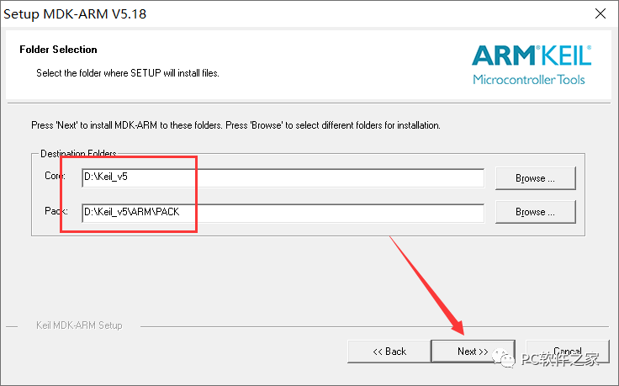Click the 'Setup MDK-ARM V5.18' title bar text
The width and height of the screenshot is (619, 386).
(x=75, y=14)
